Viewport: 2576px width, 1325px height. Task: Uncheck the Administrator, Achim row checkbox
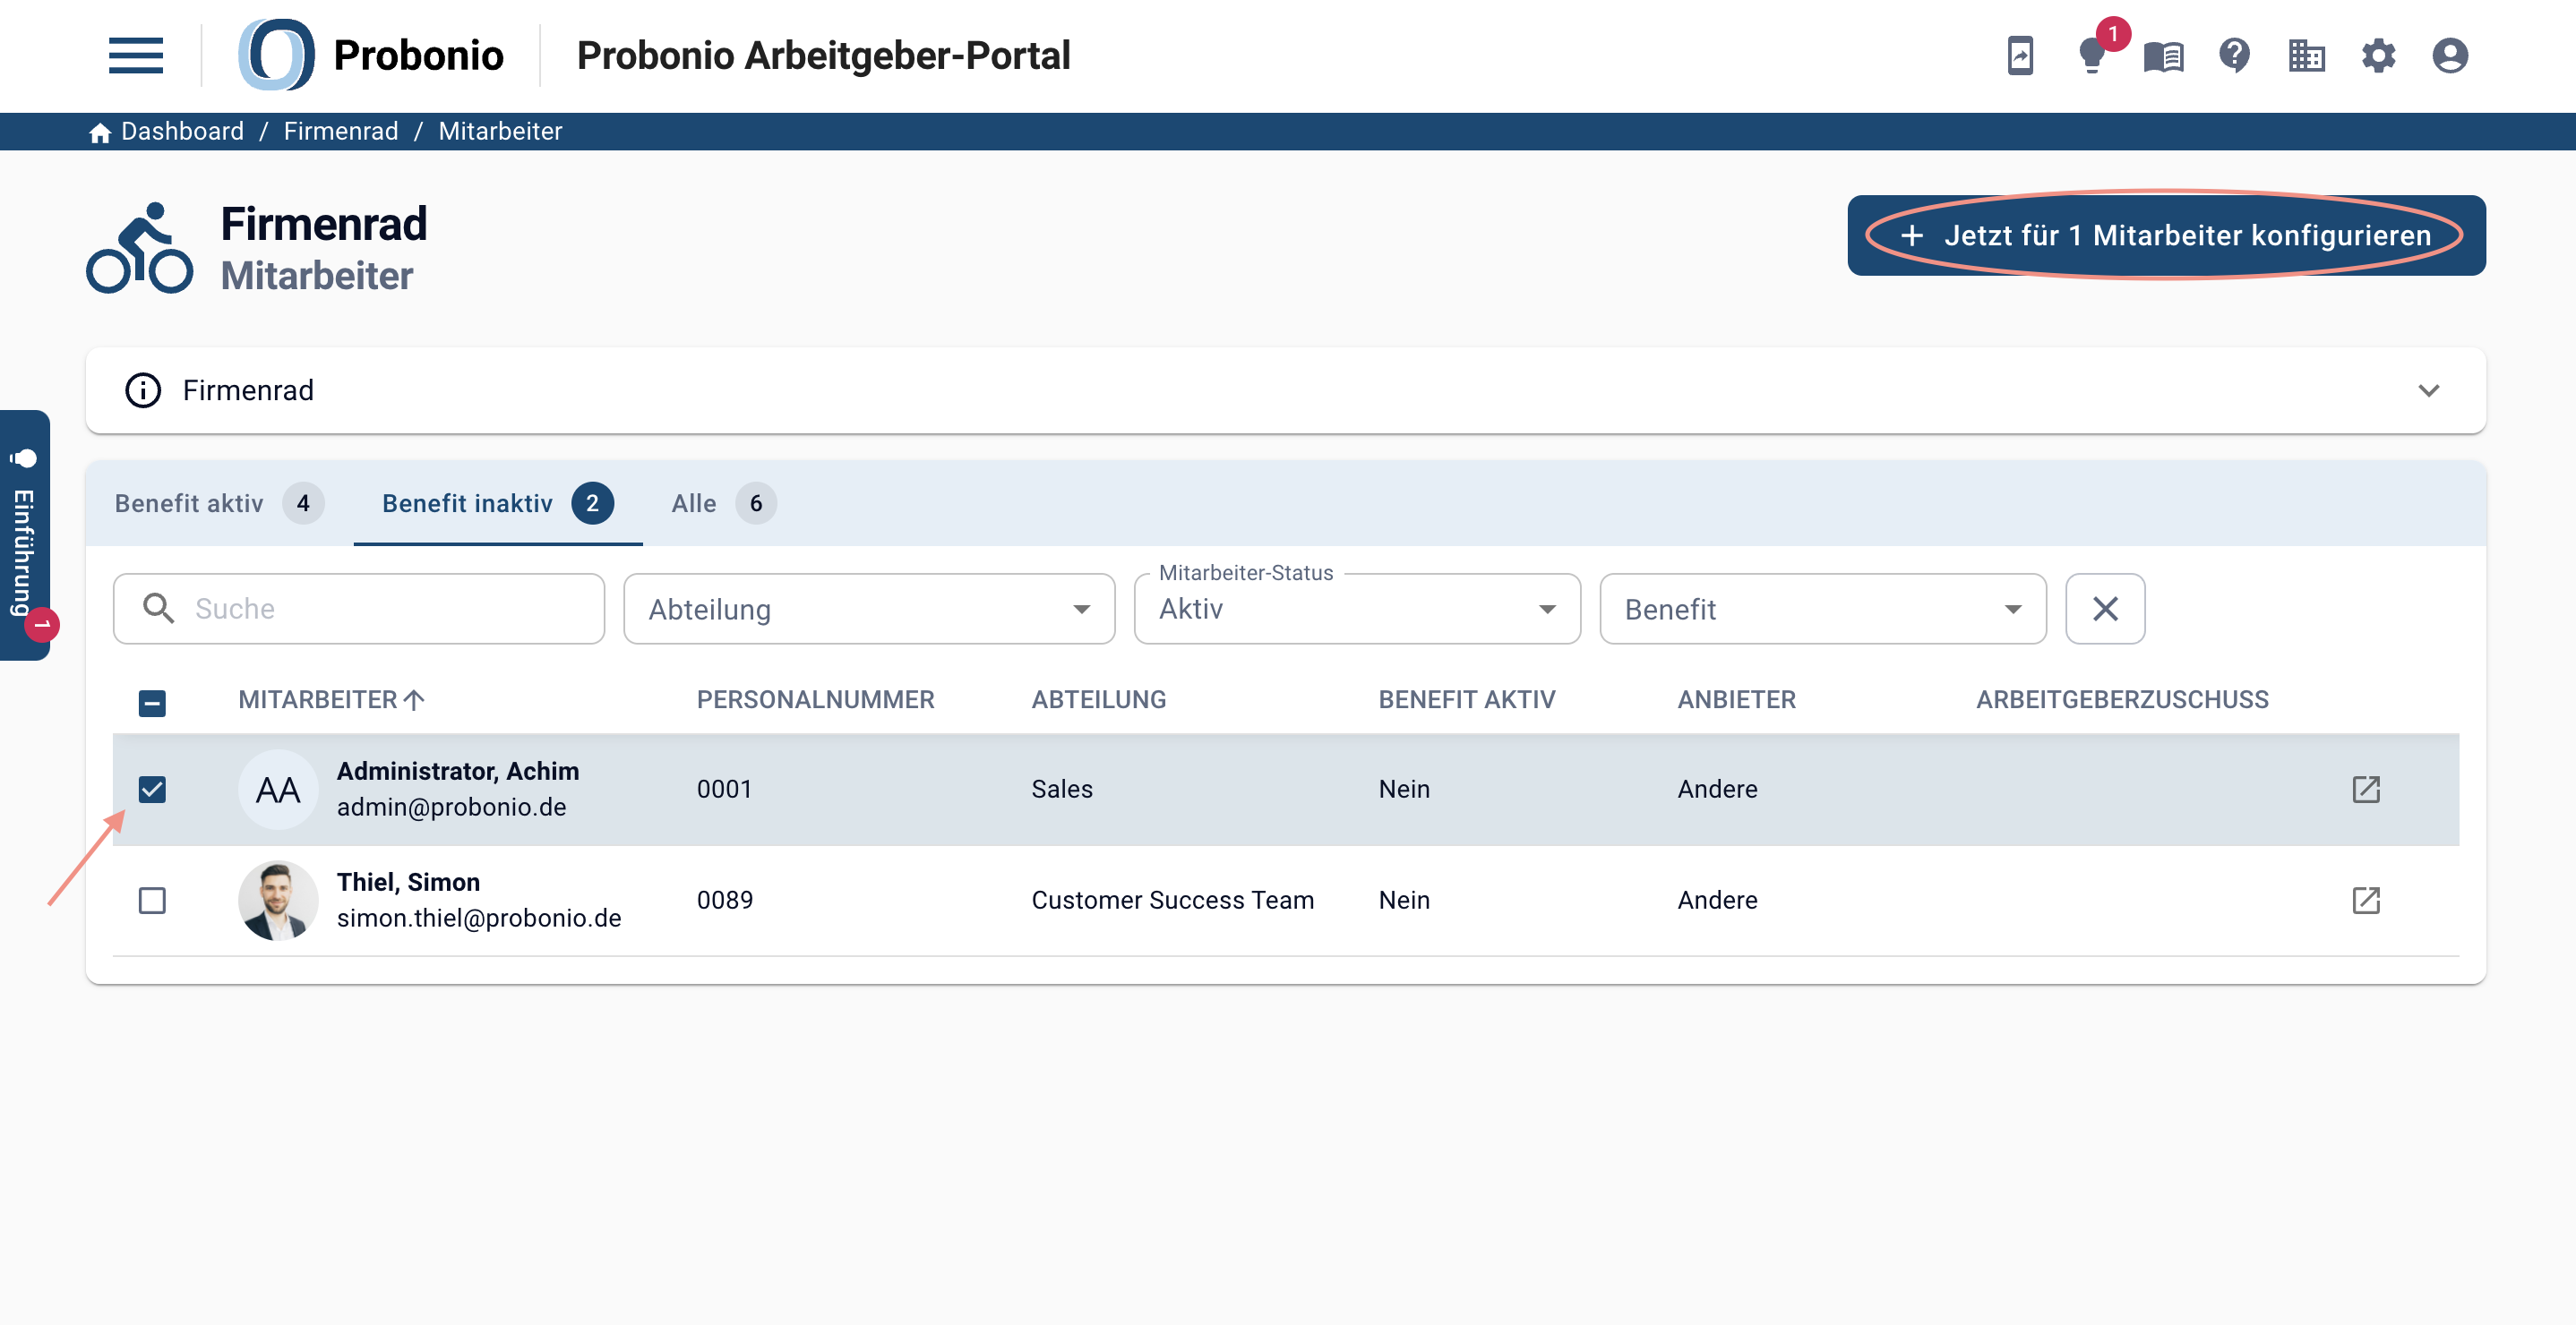pos(152,790)
